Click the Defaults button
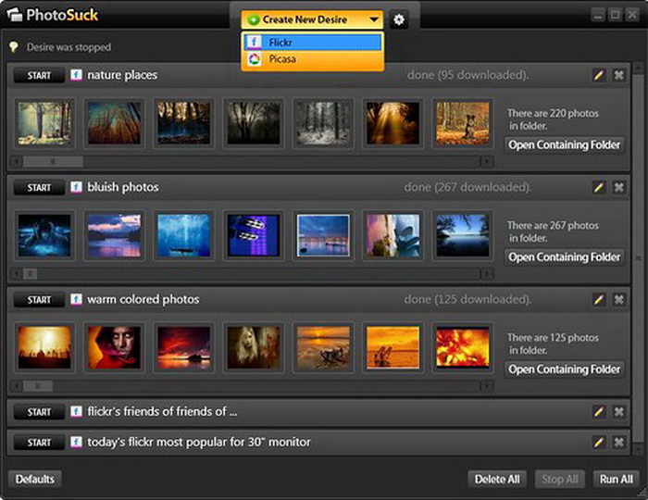648x500 pixels. coord(35,479)
